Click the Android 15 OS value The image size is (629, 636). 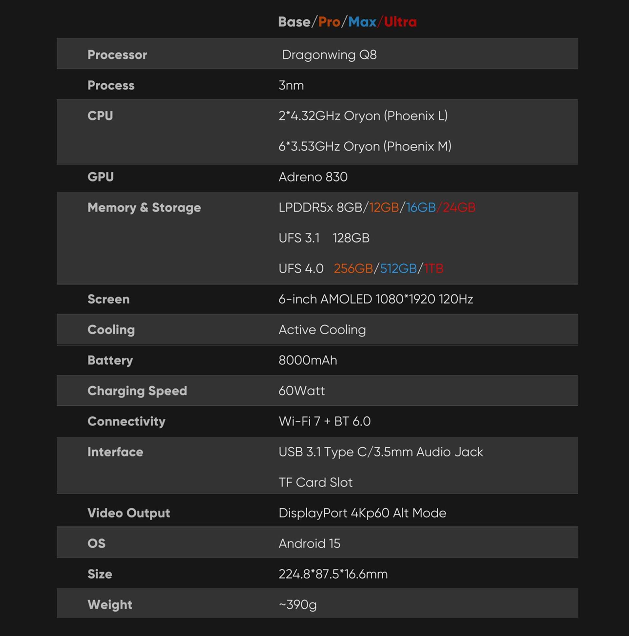click(309, 544)
